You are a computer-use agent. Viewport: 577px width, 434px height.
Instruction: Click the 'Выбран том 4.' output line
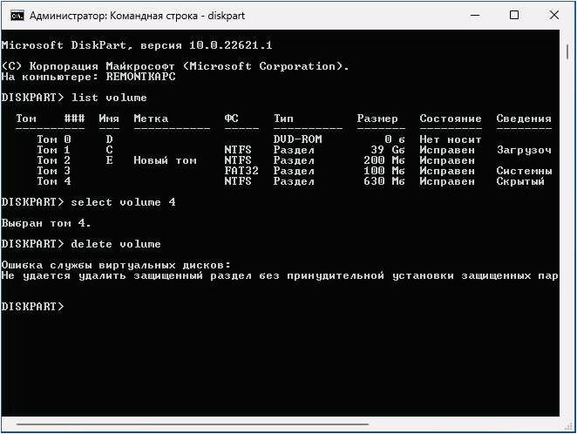[x=46, y=223]
